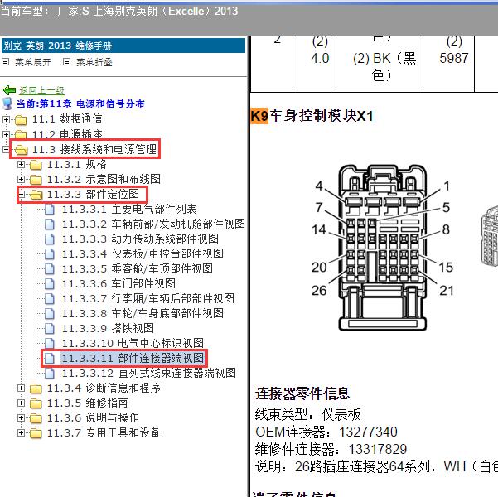Screen dimensions: 498x497
Task: Click the document icon for 11.3.3.12
Action: 50,374
